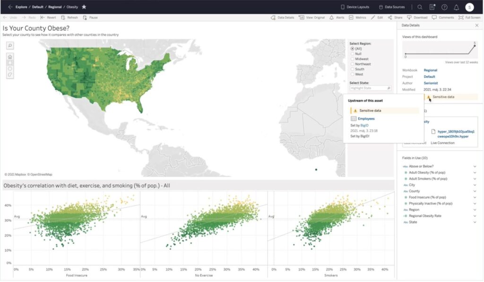Viewport: 484px width, 282px height.
Task: Expand the Regional Obesity Rate field
Action: coord(475,215)
